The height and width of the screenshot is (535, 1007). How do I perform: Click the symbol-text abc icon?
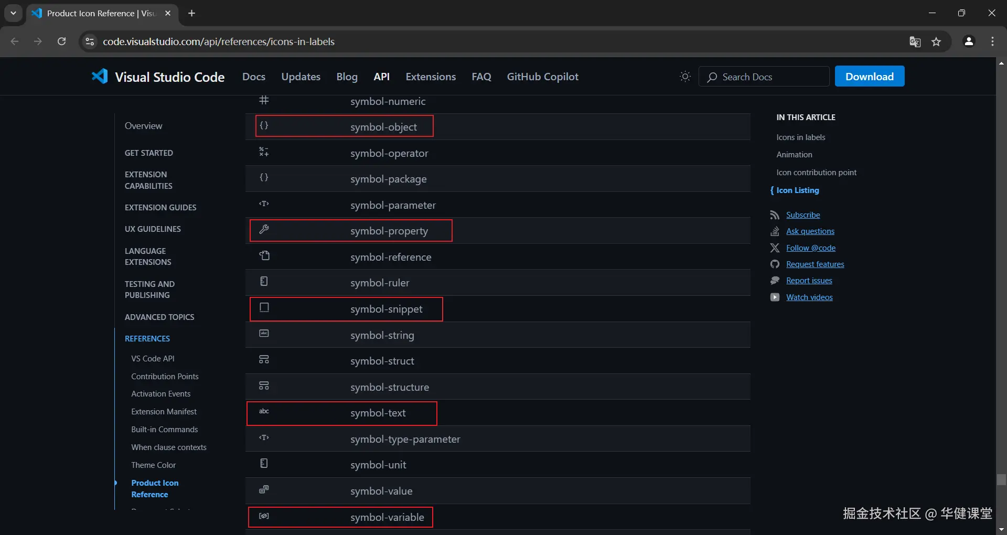coord(264,411)
